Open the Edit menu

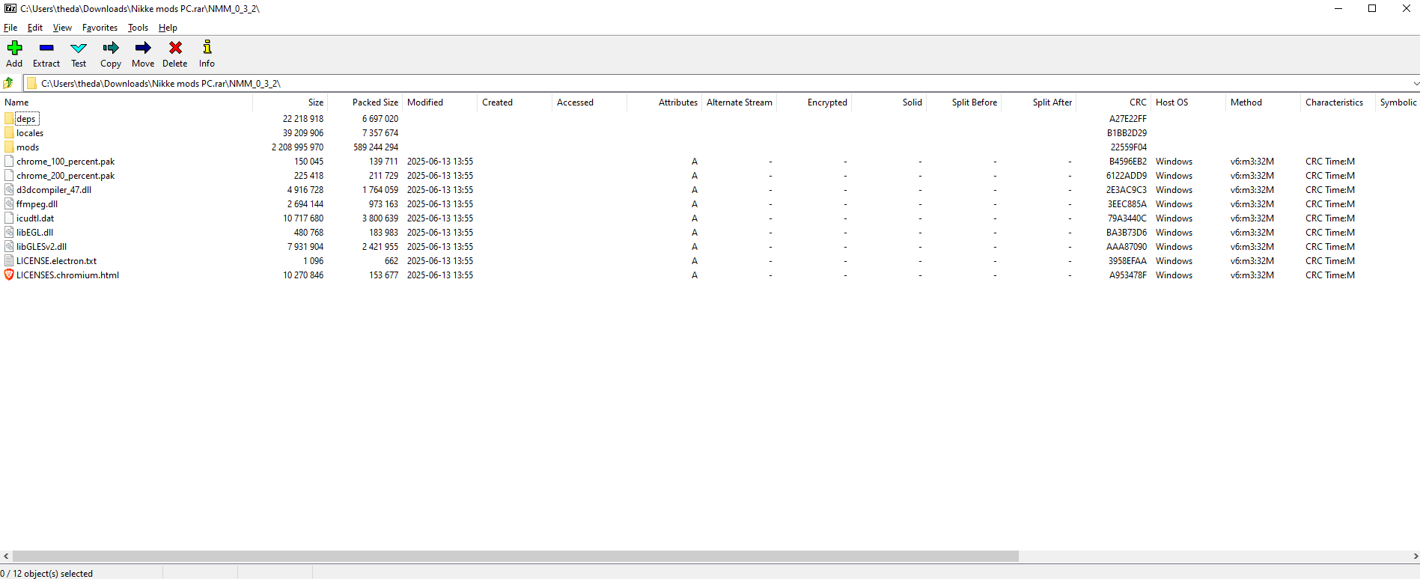coord(35,28)
